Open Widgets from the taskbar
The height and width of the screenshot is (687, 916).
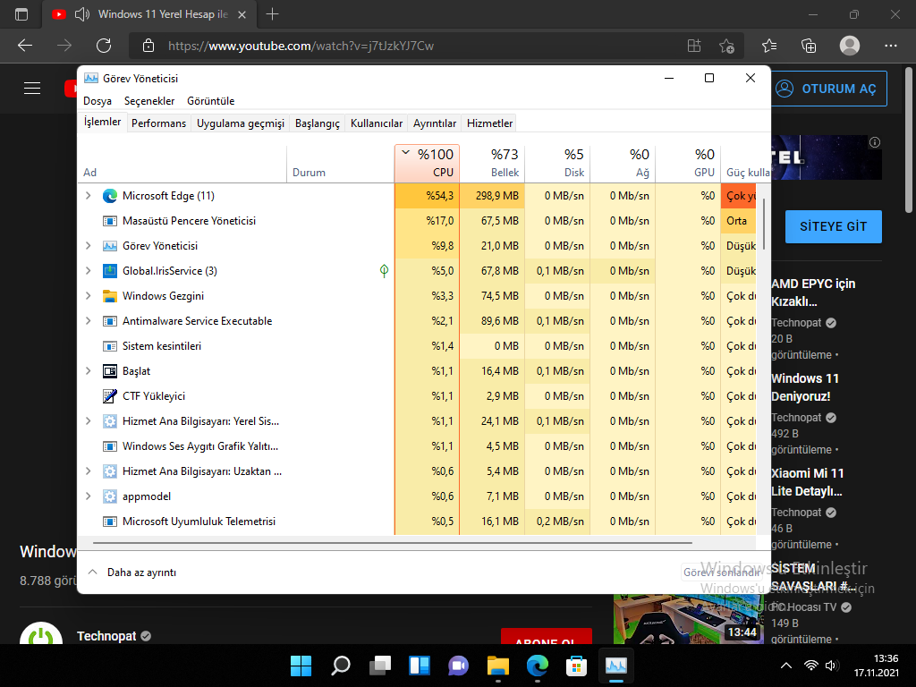[420, 666]
